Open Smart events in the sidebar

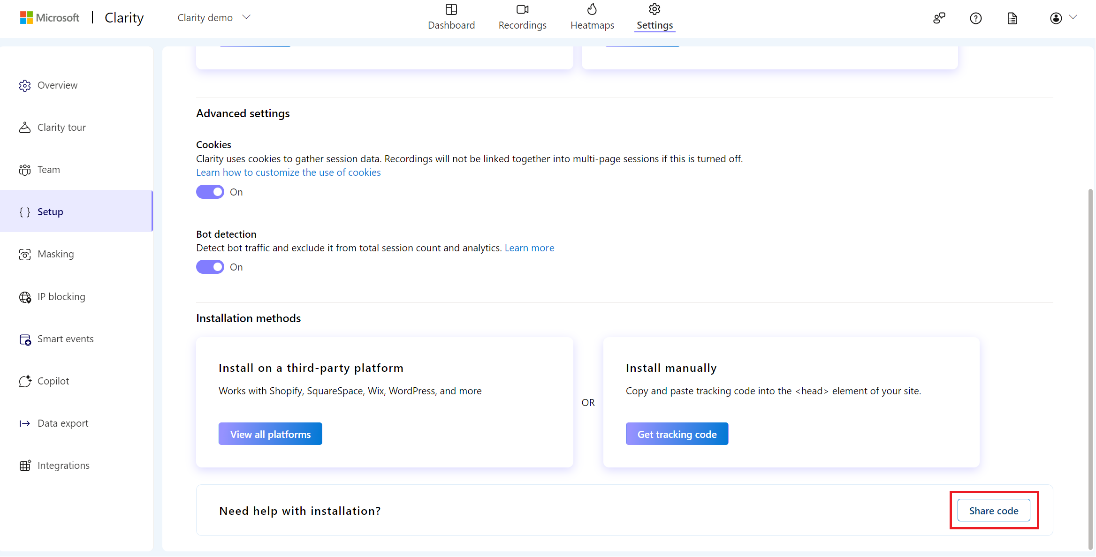(x=76, y=339)
